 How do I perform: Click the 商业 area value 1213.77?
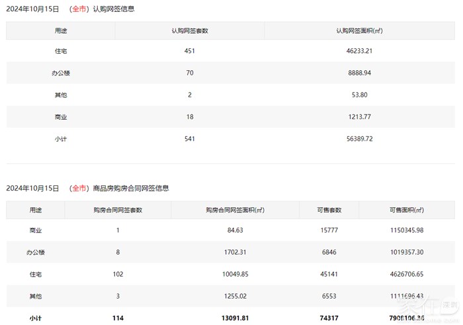click(x=359, y=117)
